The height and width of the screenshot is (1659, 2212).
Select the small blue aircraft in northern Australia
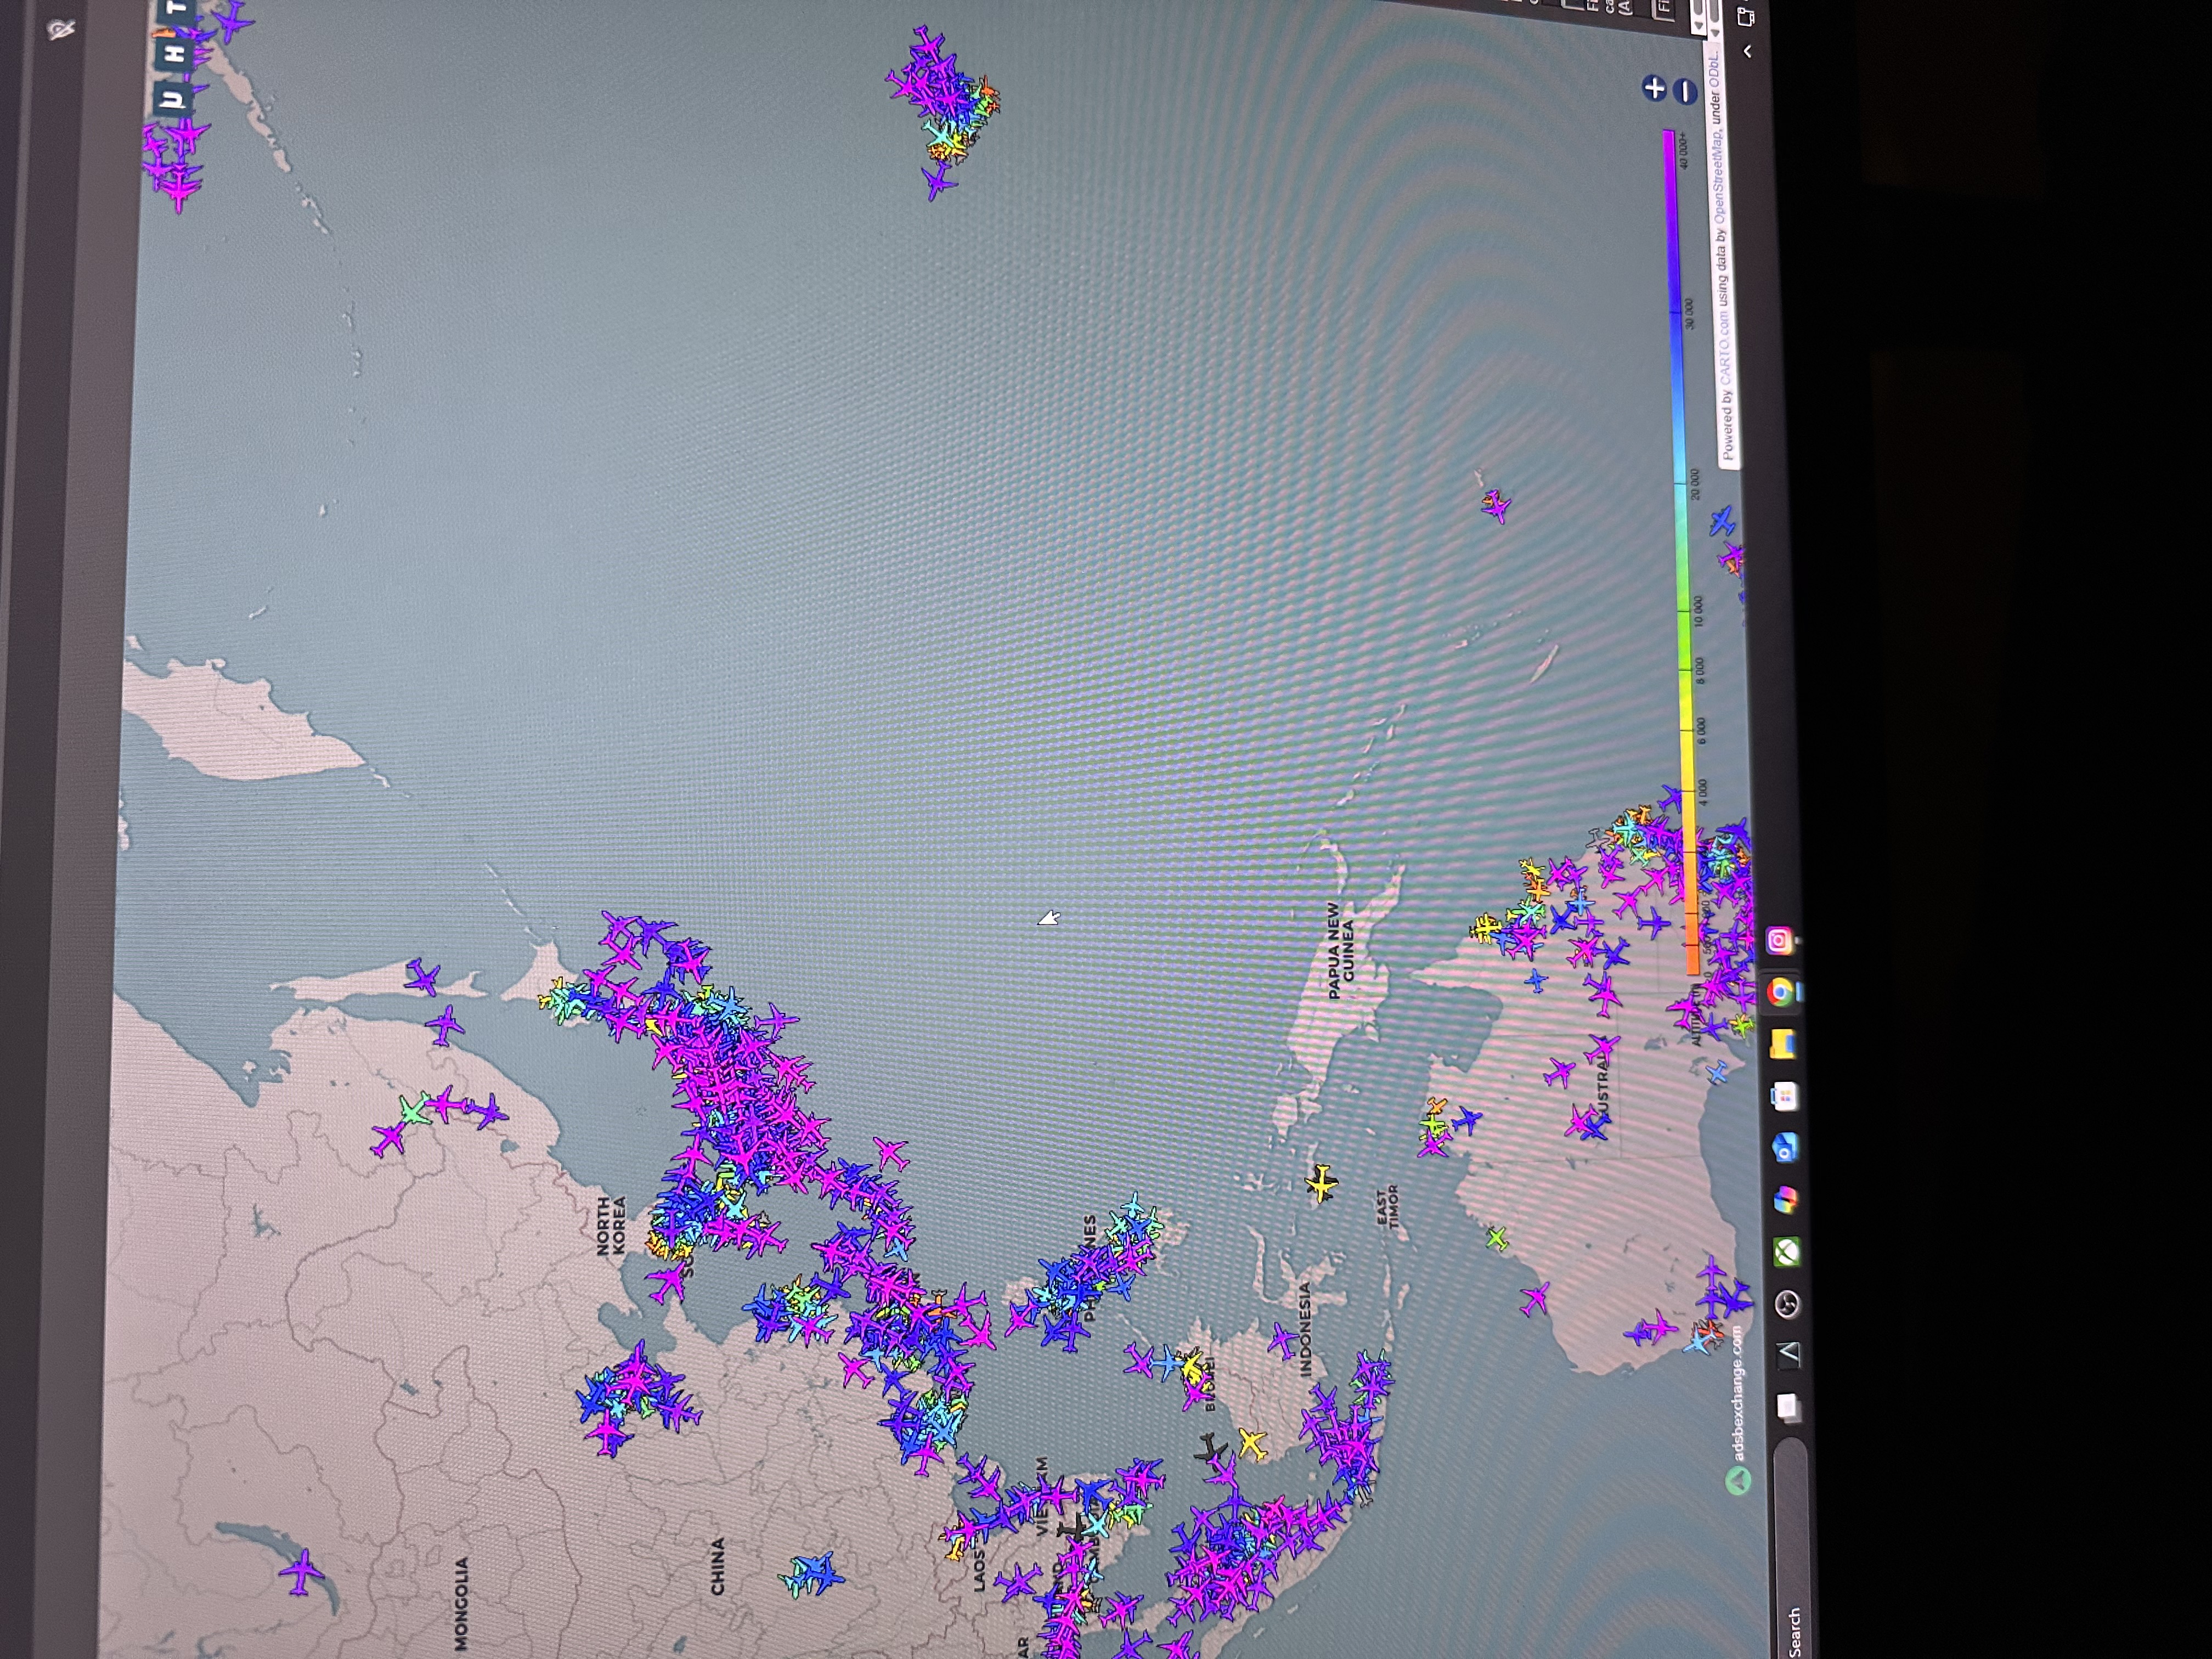(1536, 980)
